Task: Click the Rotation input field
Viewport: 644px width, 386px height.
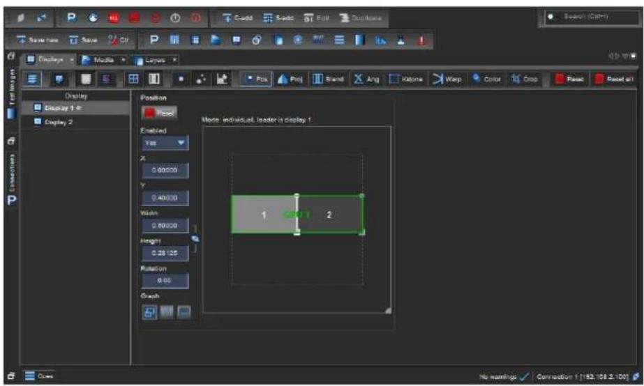Action: click(165, 281)
